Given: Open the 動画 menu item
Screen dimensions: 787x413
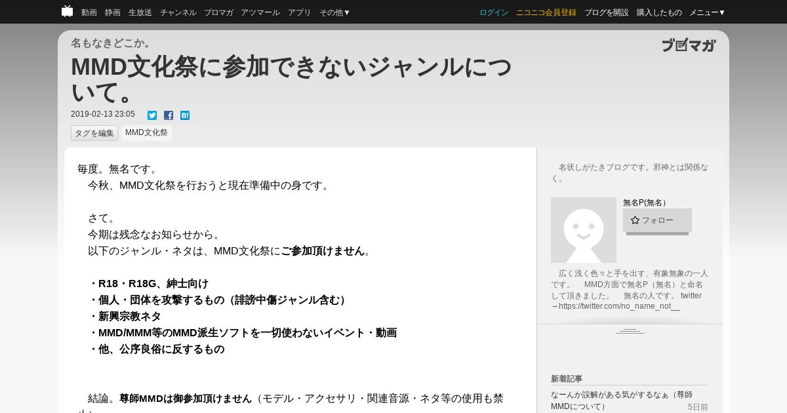Looking at the screenshot, I should click(x=89, y=12).
